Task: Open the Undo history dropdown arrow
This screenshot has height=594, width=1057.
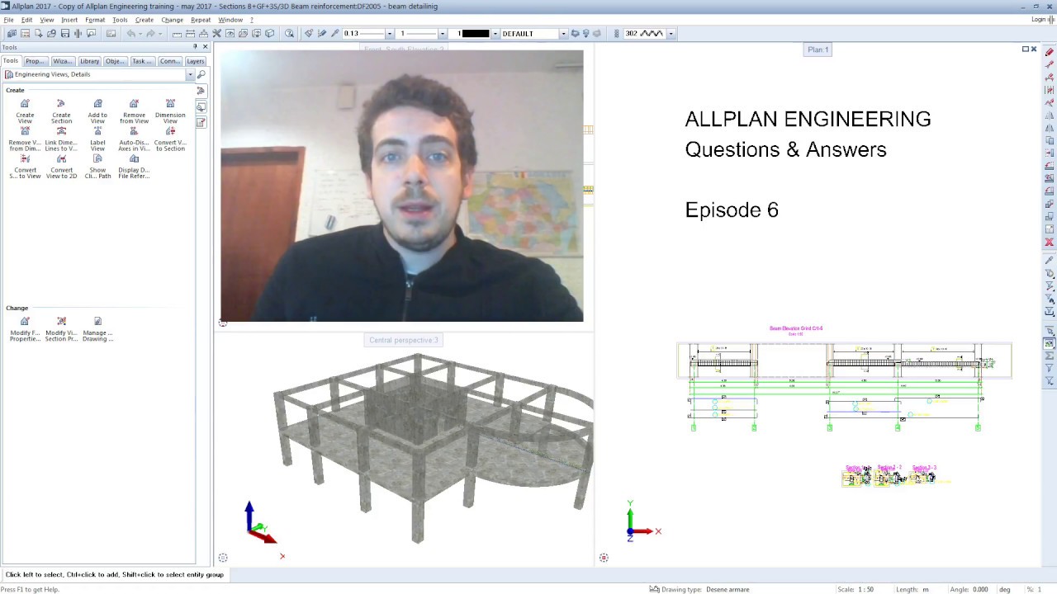Action: tap(140, 34)
